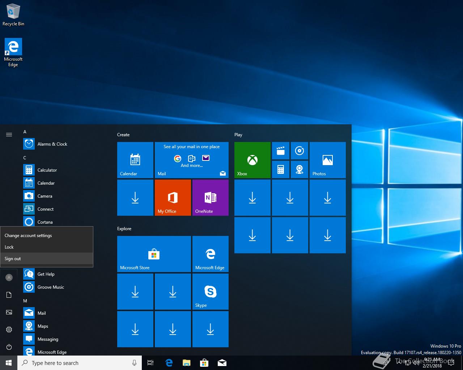The width and height of the screenshot is (463, 370).
Task: Choose Sign out from account menu
Action: 47,259
